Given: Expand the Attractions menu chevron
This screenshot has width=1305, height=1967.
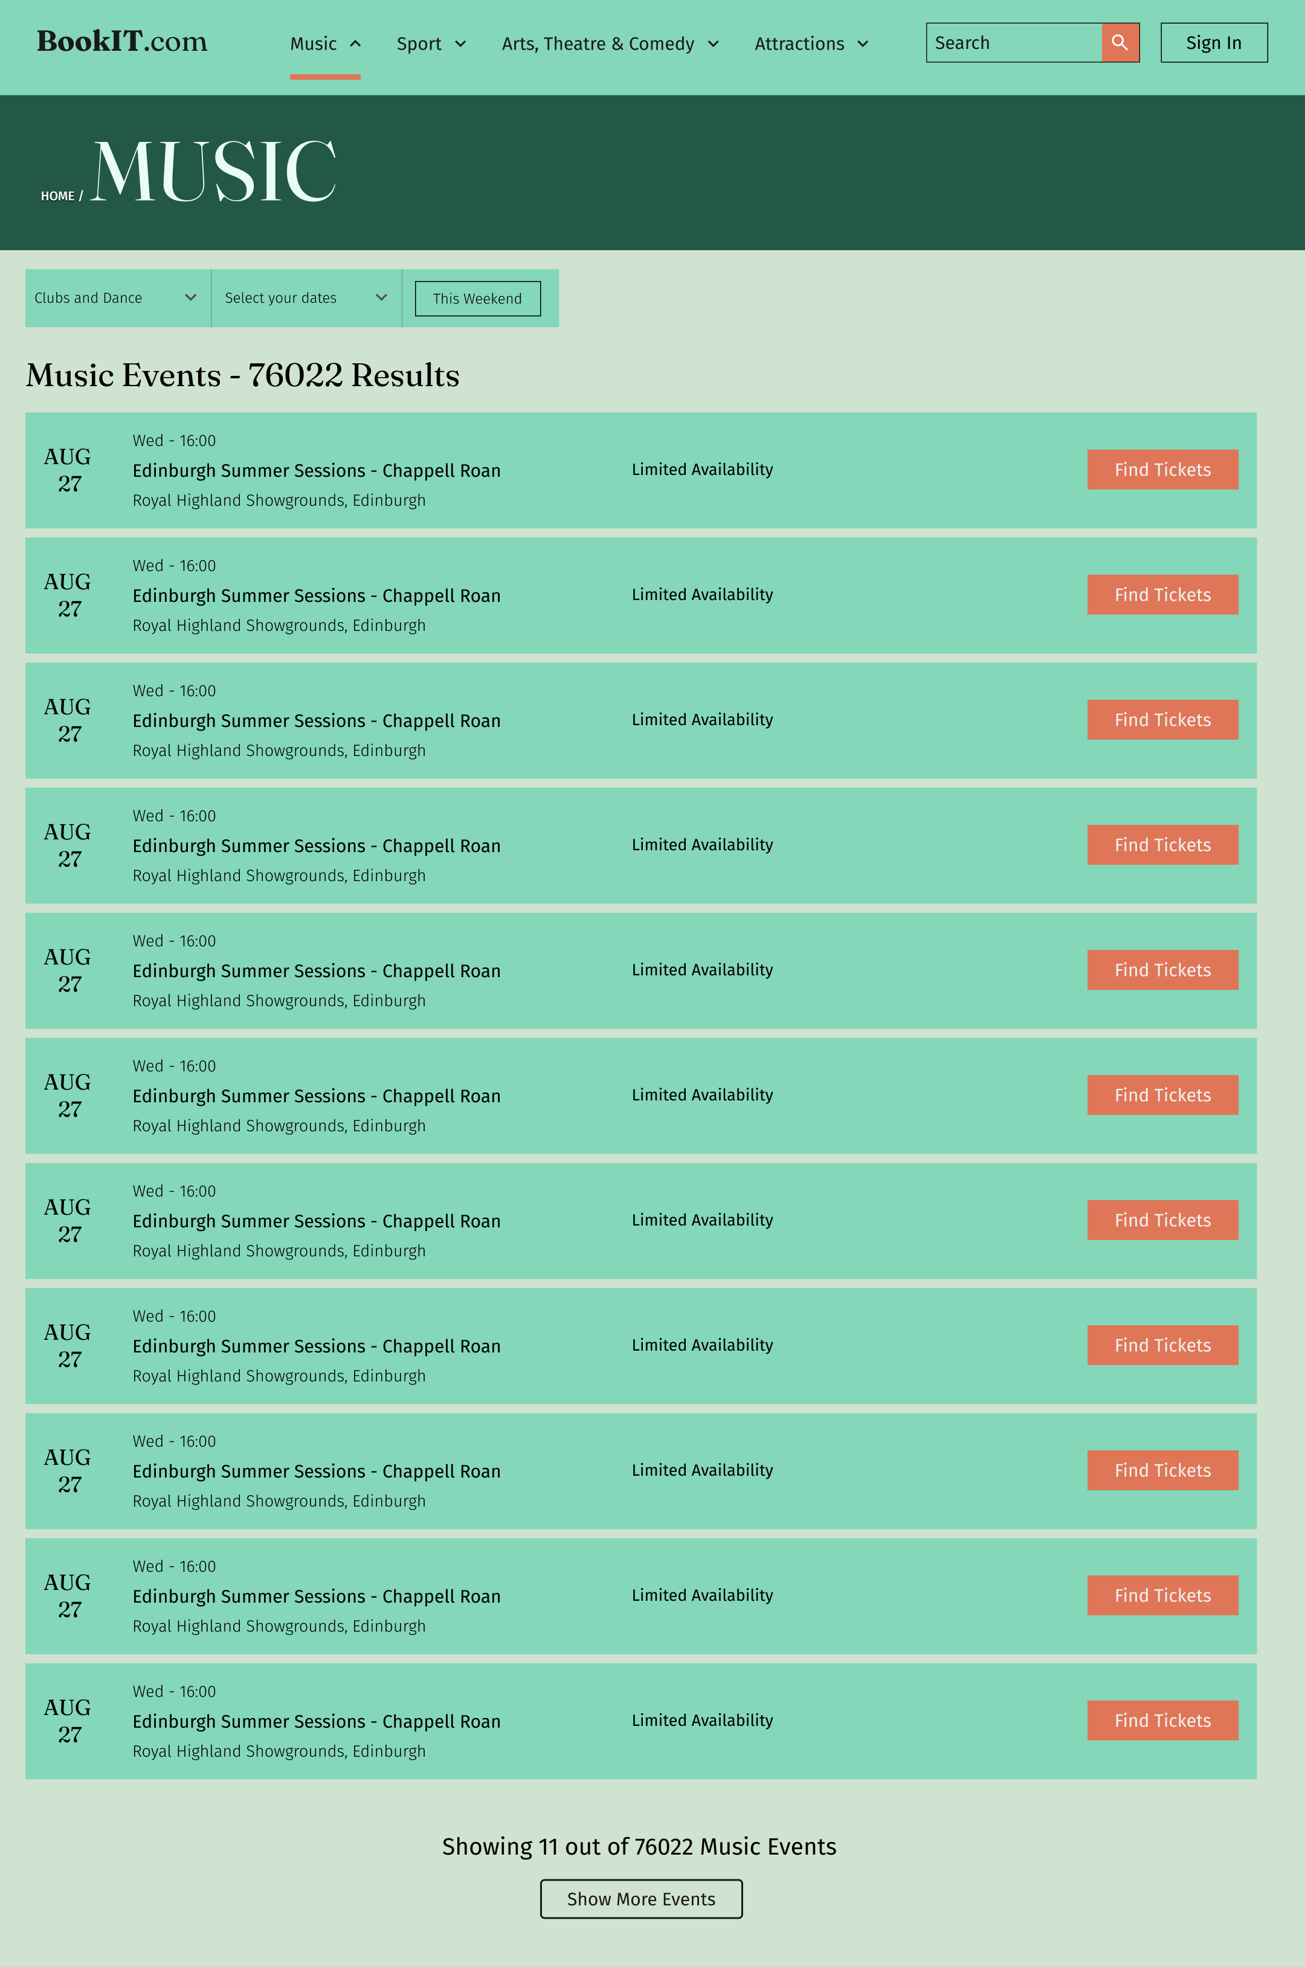Looking at the screenshot, I should click(x=863, y=44).
